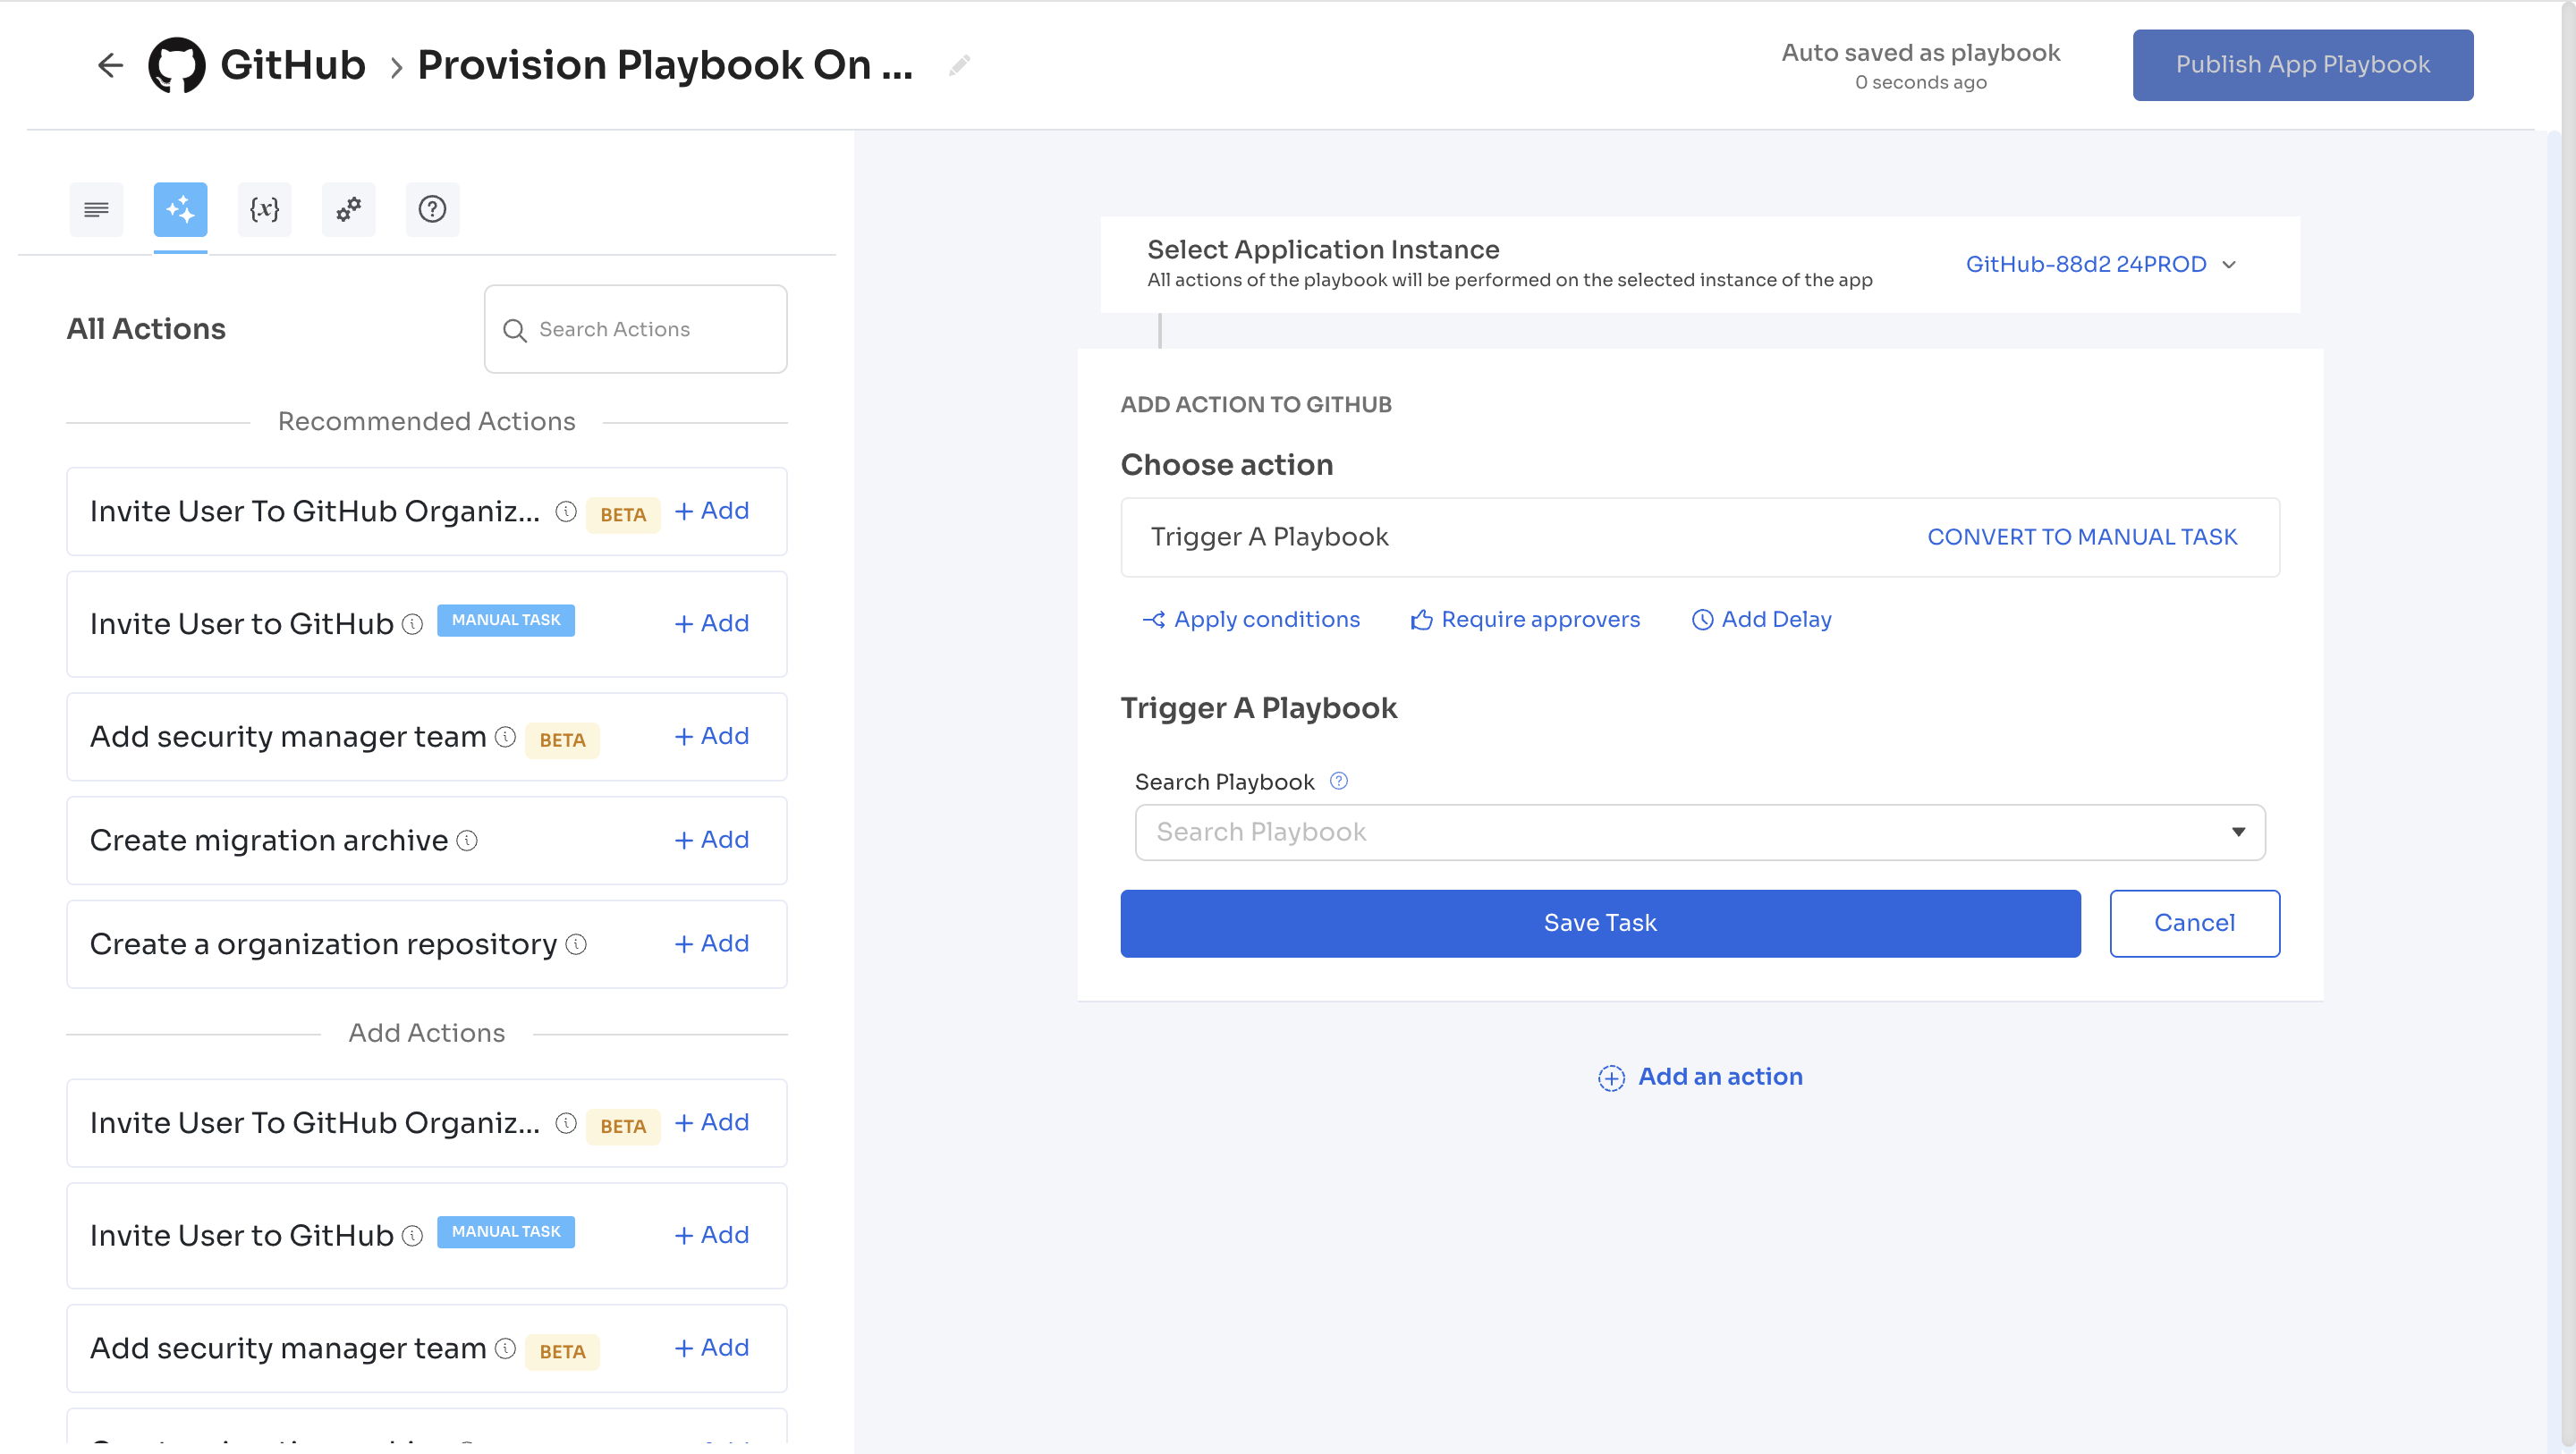Viewport: 2576px width, 1454px height.
Task: Add recommended Add security manager team action
Action: 711,737
